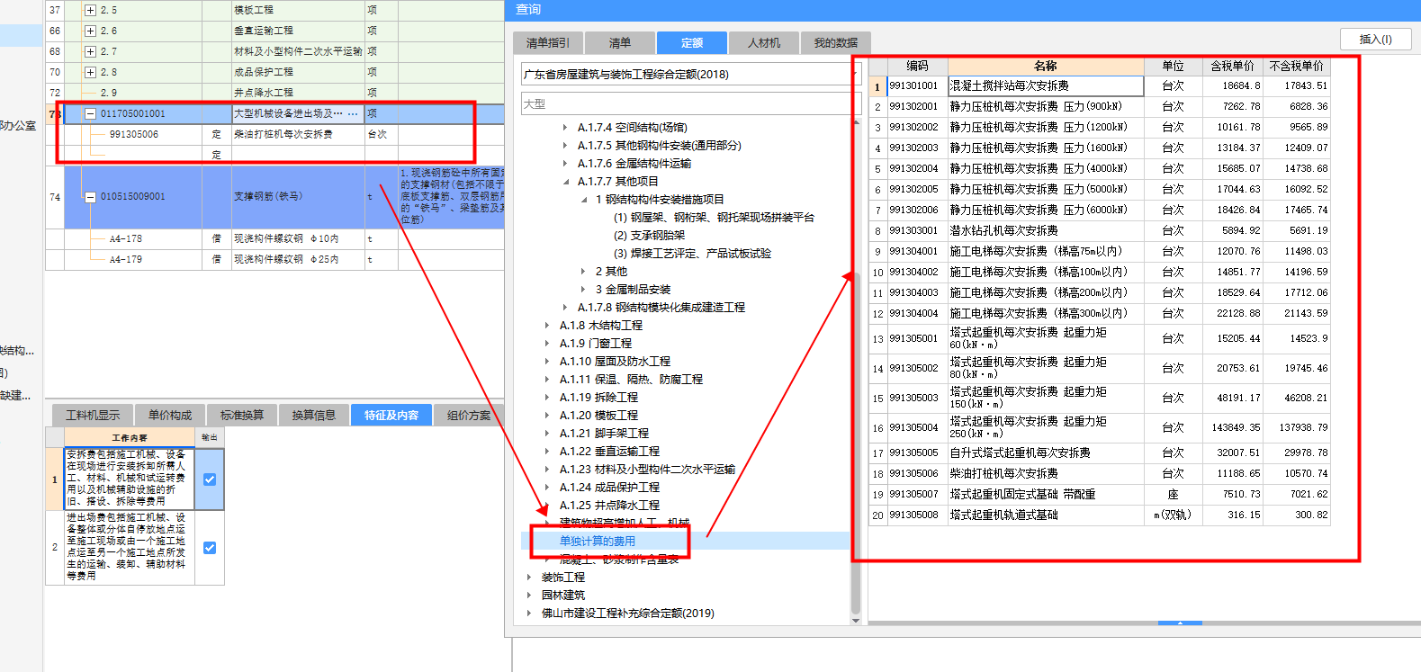
Task: Expand row 2.6 垂直运输工程
Action: pos(90,31)
